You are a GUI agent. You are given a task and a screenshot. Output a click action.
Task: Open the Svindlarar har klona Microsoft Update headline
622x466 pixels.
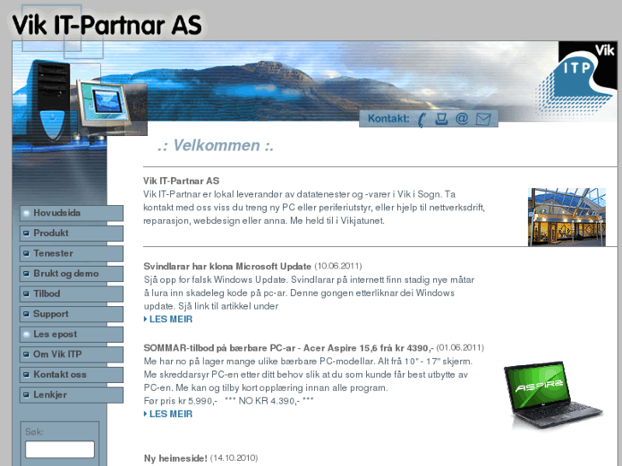point(228,266)
